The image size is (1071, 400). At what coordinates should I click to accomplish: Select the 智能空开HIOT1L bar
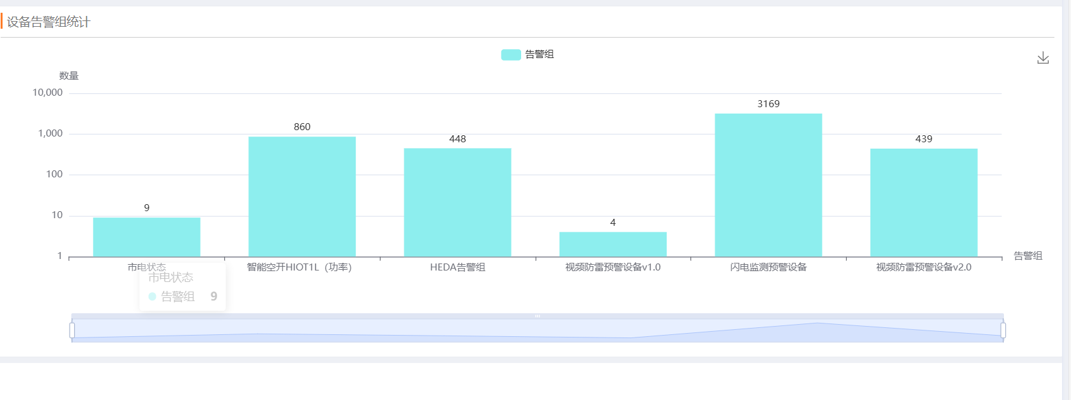302,196
